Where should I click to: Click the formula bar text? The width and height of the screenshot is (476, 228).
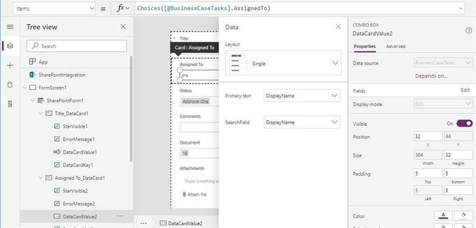coord(204,8)
